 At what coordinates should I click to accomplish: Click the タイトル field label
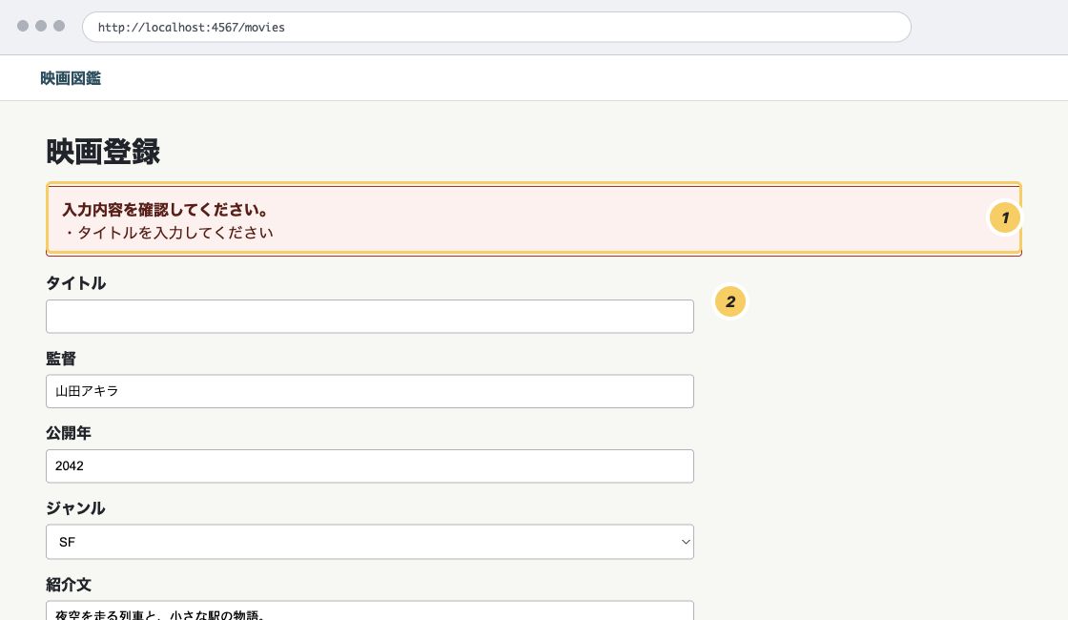pyautogui.click(x=75, y=283)
